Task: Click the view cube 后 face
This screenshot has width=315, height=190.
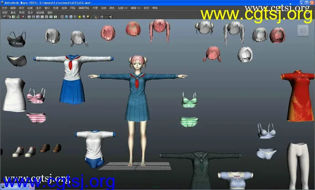Action: tap(303, 31)
